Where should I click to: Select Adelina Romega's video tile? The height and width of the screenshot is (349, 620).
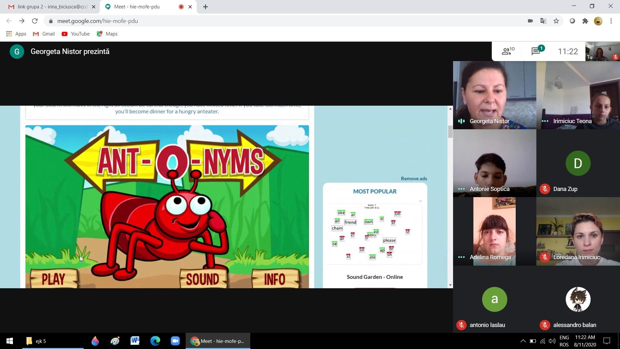(494, 231)
